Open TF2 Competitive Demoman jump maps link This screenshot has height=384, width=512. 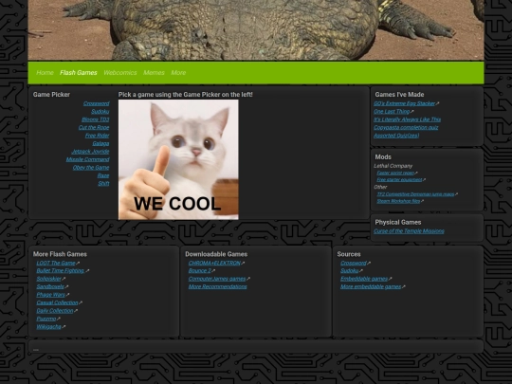pyautogui.click(x=415, y=194)
